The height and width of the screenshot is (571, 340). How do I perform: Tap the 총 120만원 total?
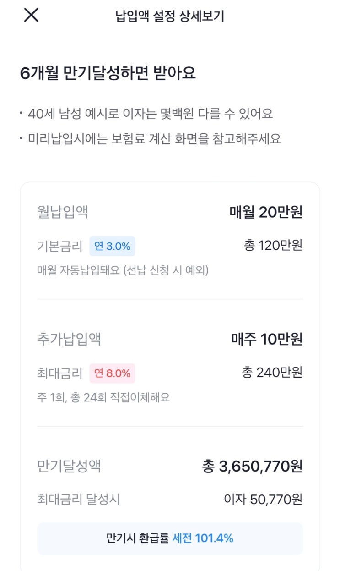(x=273, y=246)
